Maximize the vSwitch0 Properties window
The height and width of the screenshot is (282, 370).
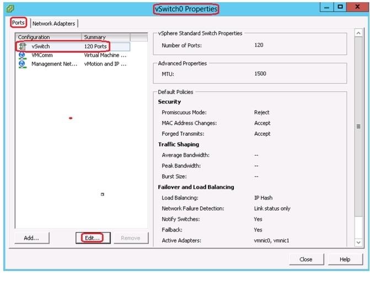[340, 7]
